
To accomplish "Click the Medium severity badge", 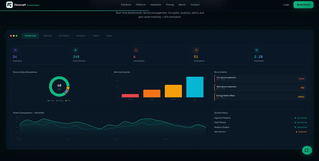I will click(x=301, y=97).
